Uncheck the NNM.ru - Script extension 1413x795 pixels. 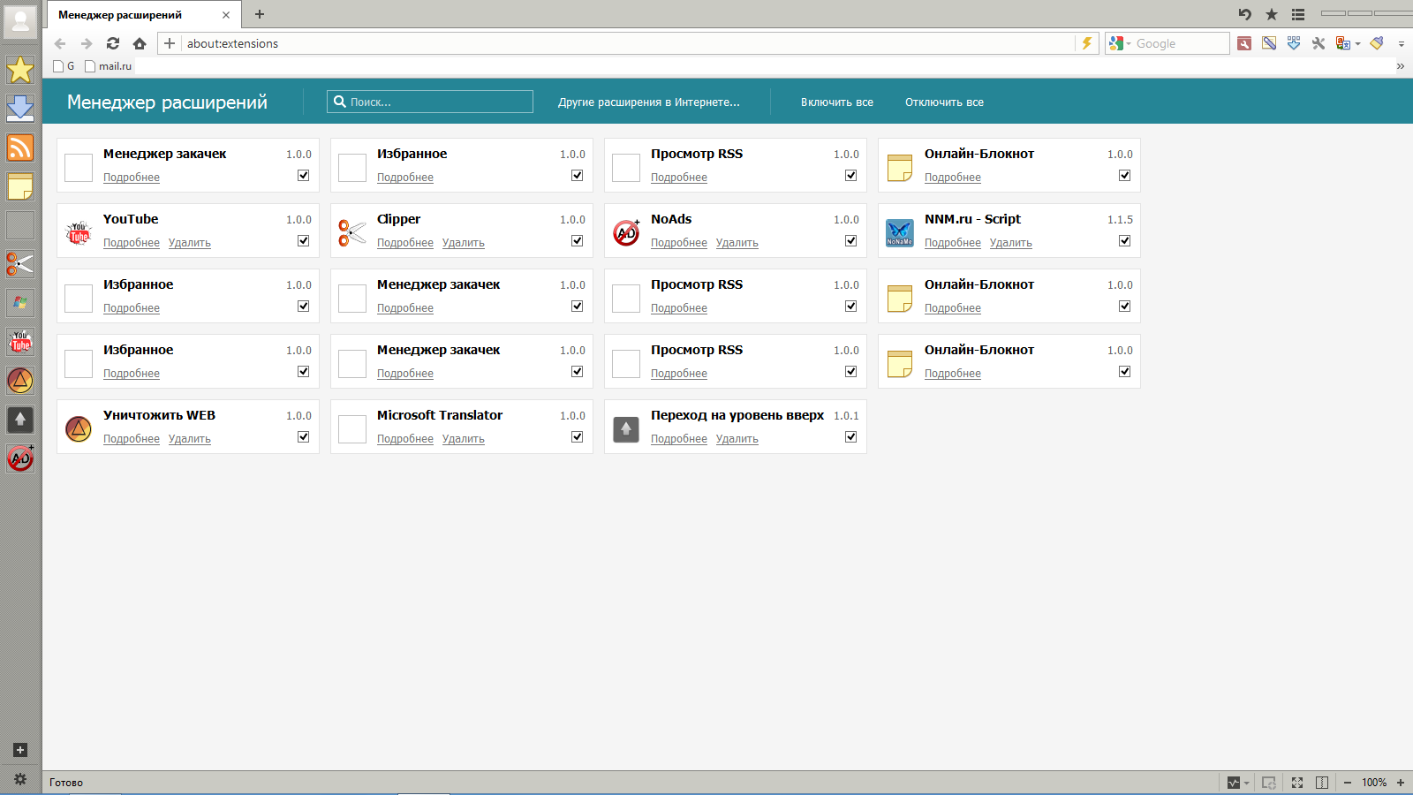point(1125,241)
